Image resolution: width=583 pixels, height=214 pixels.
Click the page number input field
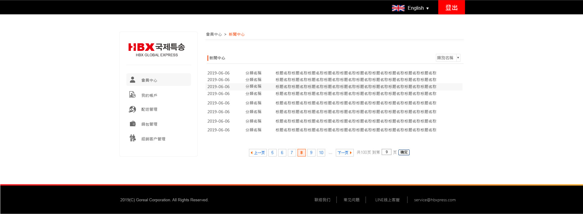(x=386, y=152)
